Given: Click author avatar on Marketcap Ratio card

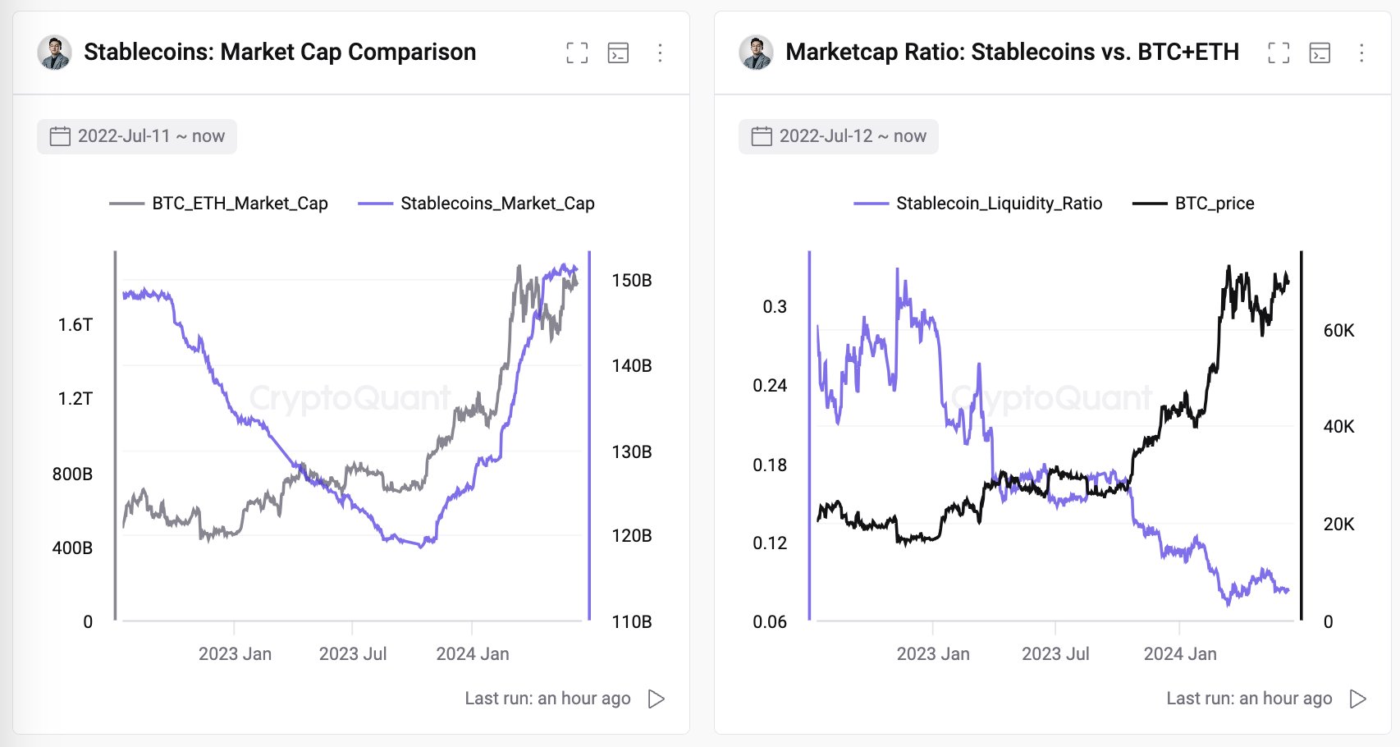Looking at the screenshot, I should point(757,53).
